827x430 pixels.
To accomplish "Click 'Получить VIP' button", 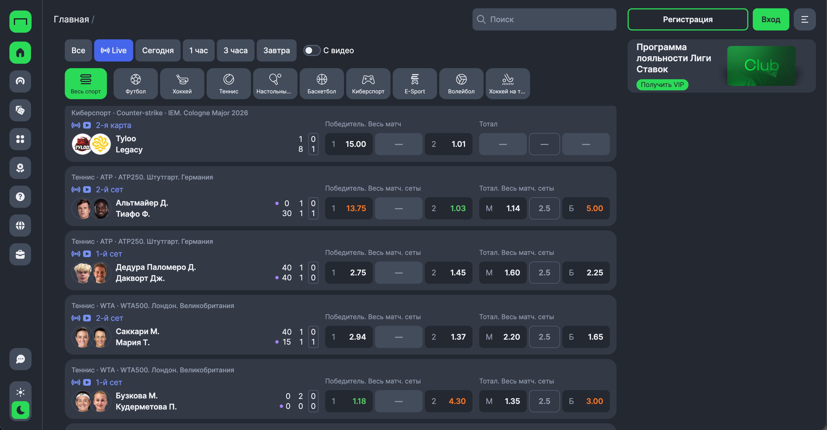I will 662,85.
